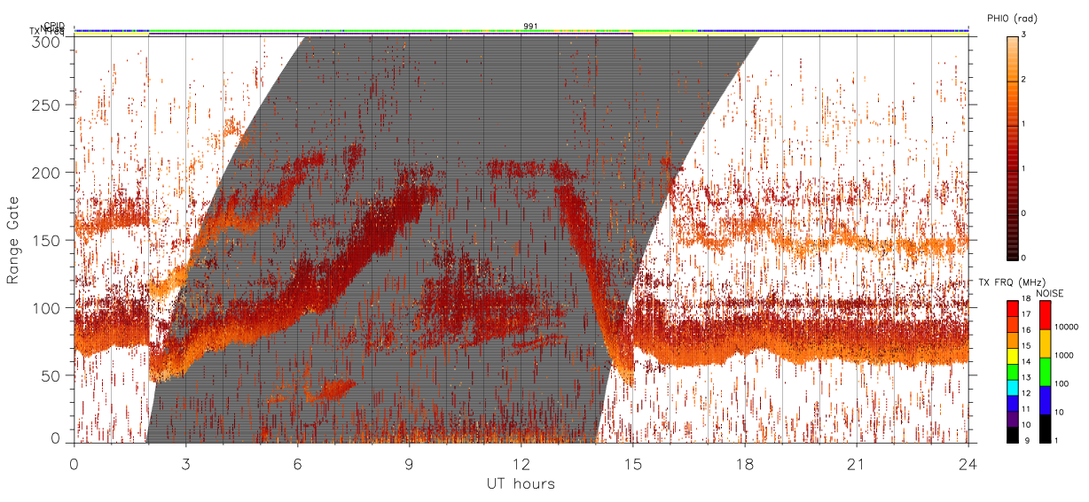Viewport: 1089px width, 502px height.
Task: Click the '991' label above the plot
Action: (529, 26)
